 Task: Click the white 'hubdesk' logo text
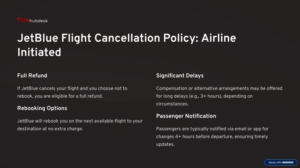point(39,21)
